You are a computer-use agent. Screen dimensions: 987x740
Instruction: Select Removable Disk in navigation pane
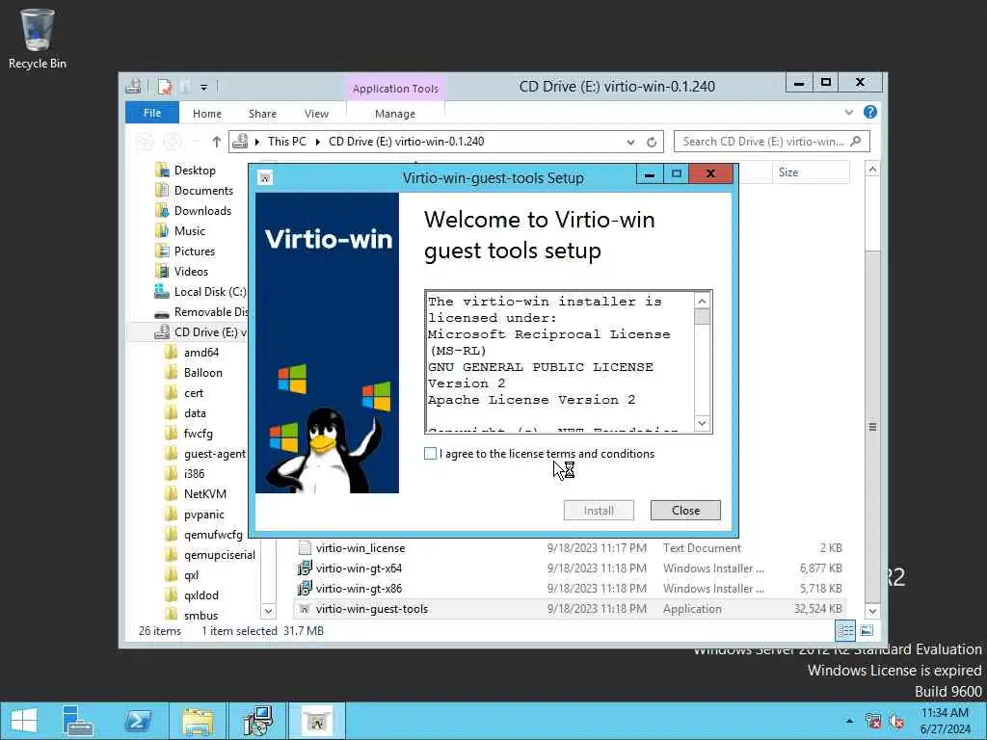click(x=210, y=312)
